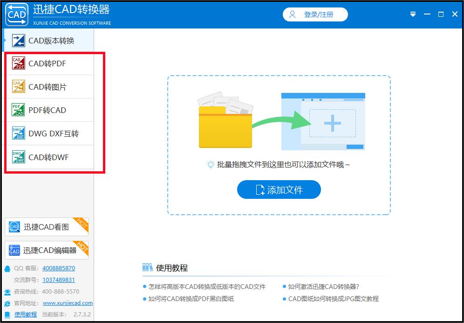Select the CAD转PDF conversion icon
Screen dimensions: 464x323
coord(18,63)
